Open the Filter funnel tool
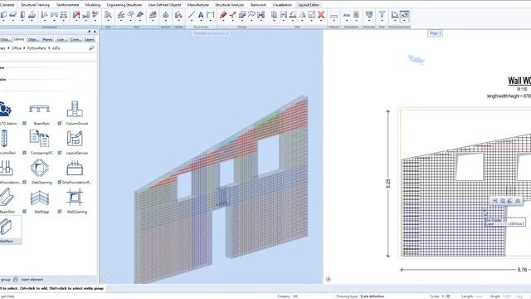The image size is (531, 299). click(382, 15)
